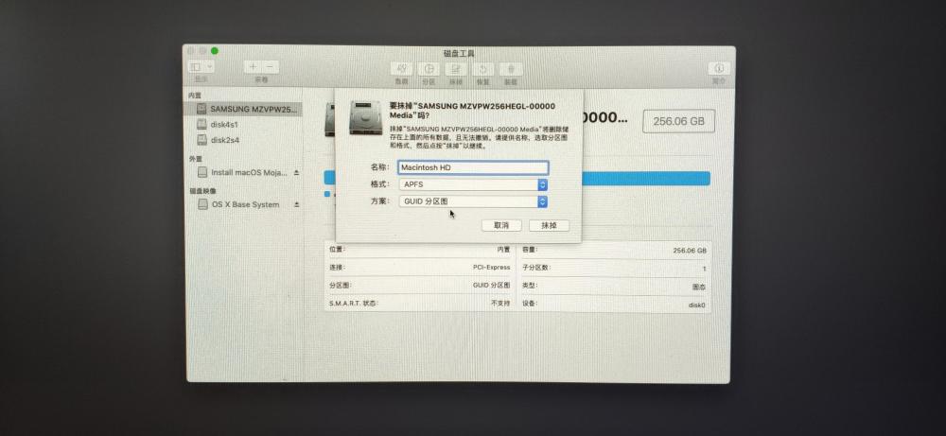
Task: Click the green zoom window button
Action: [214, 51]
